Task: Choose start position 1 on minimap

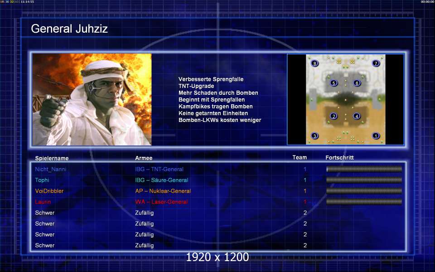Action: tap(376, 136)
